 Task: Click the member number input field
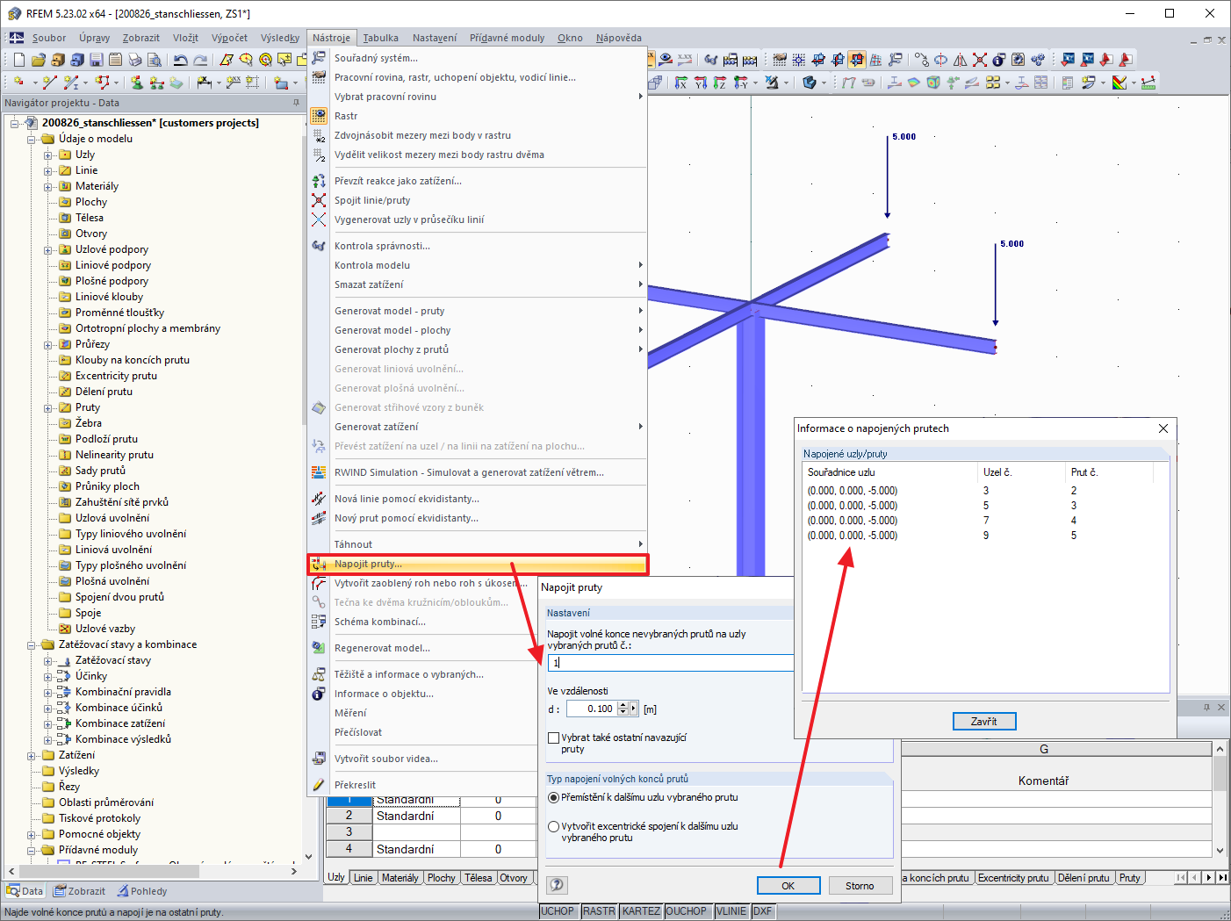pos(671,663)
